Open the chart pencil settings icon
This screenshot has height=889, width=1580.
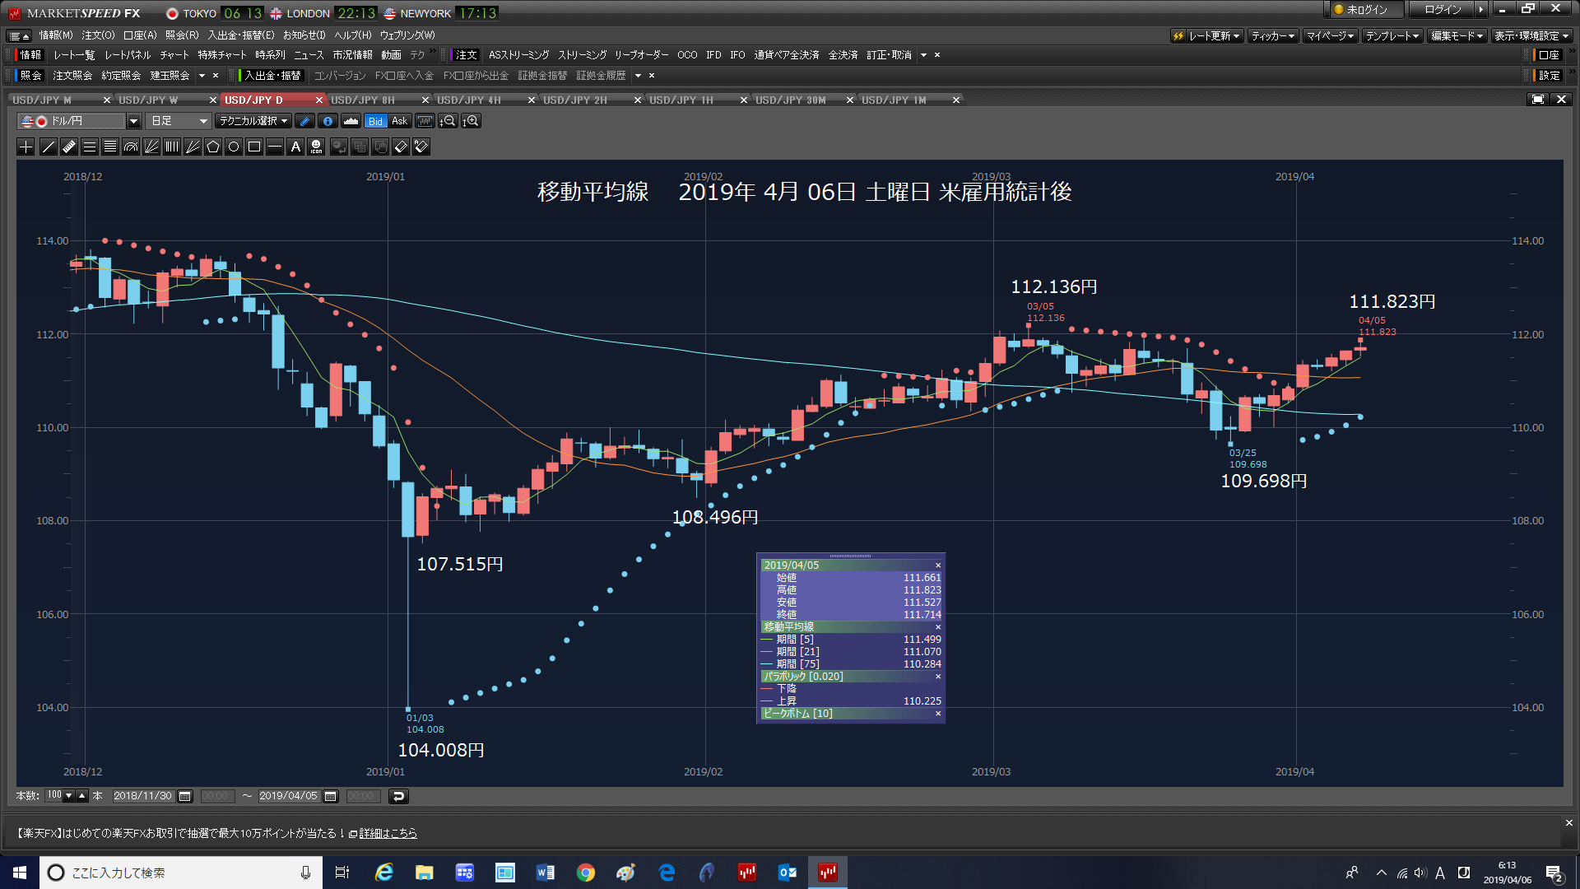pos(304,121)
